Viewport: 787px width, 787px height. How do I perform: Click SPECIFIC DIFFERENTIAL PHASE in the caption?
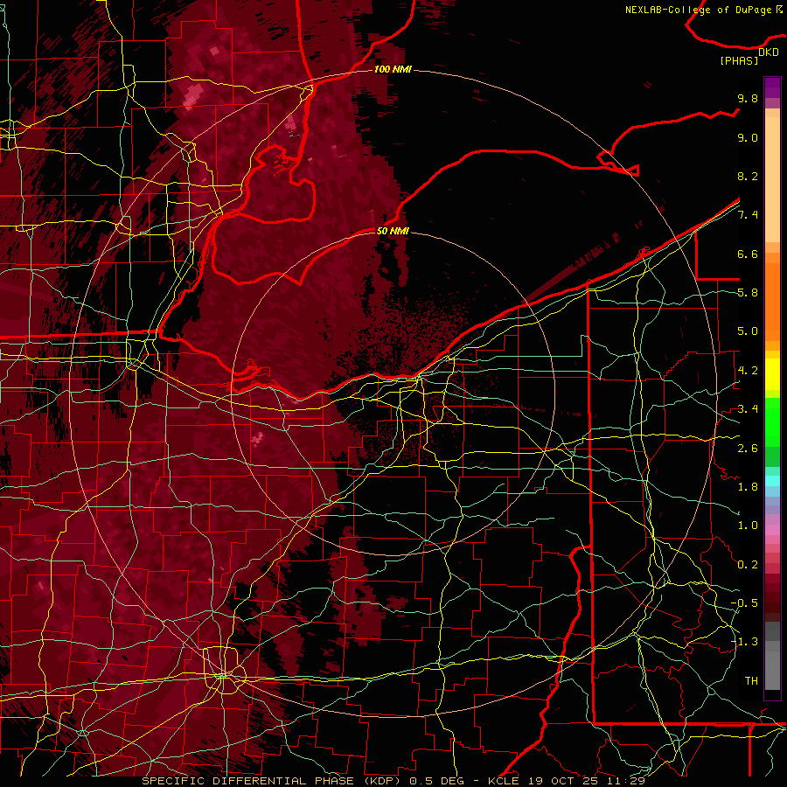[247, 781]
